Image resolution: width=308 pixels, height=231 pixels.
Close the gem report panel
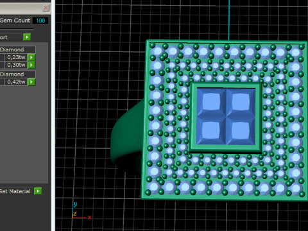tap(46, 8)
